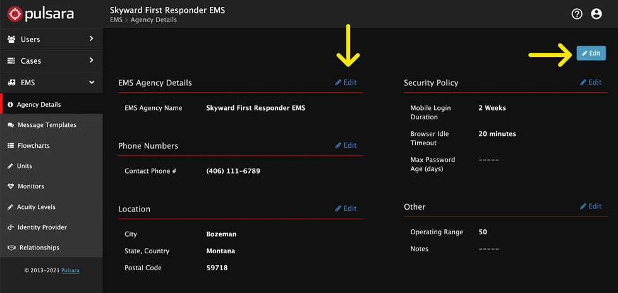Collapse the EMS menu chevron
This screenshot has width=618, height=293.
click(x=92, y=82)
